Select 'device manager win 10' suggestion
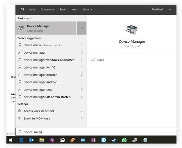The width and height of the screenshot is (182, 148). [x=51, y=67]
